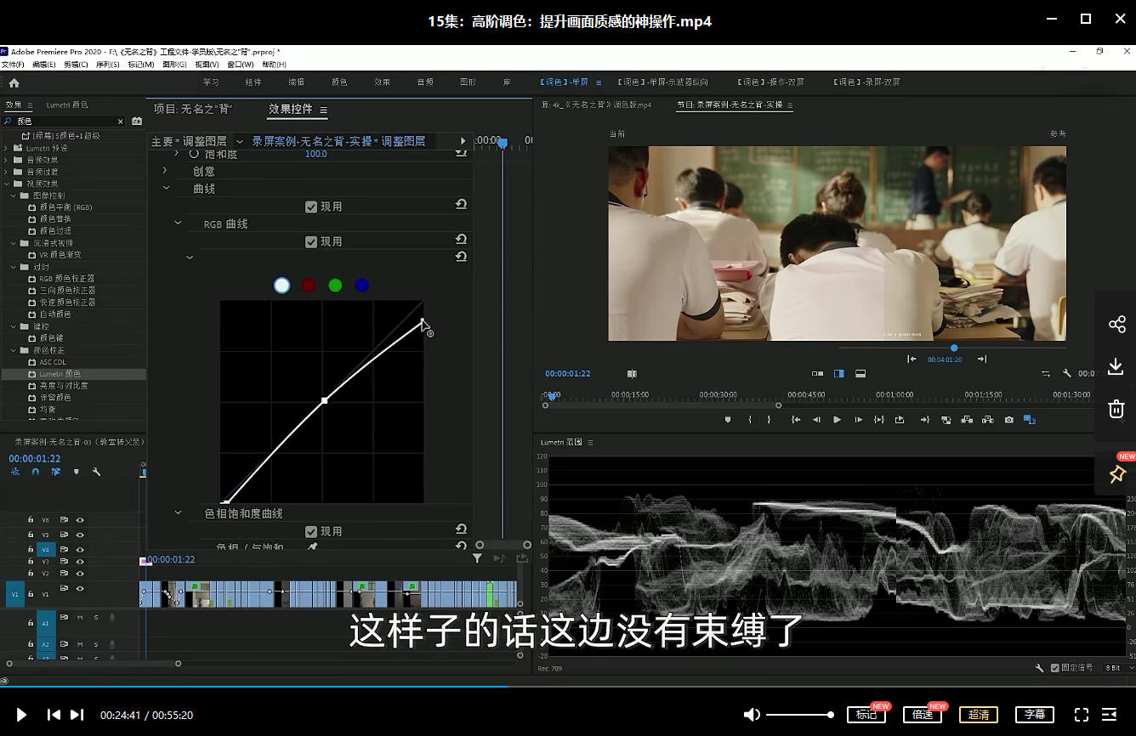This screenshot has height=736, width=1136.
Task: Collapse the 视频效果 folder in Effects panel
Action: [7, 184]
